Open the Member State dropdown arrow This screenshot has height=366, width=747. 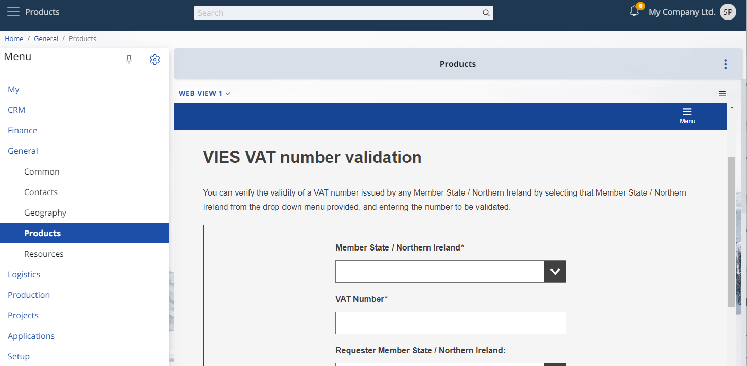(x=555, y=272)
